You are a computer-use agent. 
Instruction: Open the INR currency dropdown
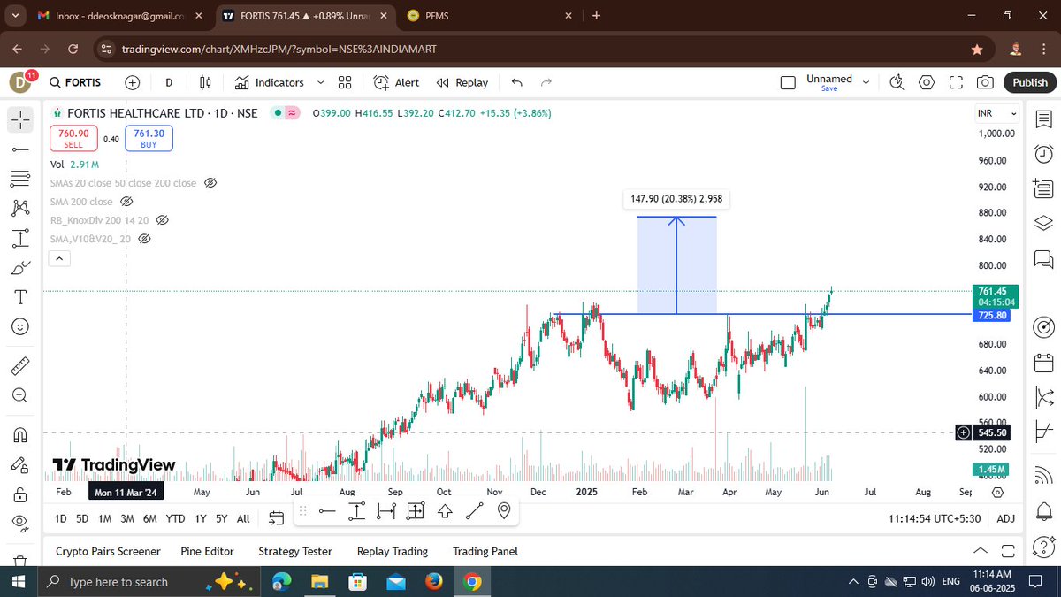997,114
